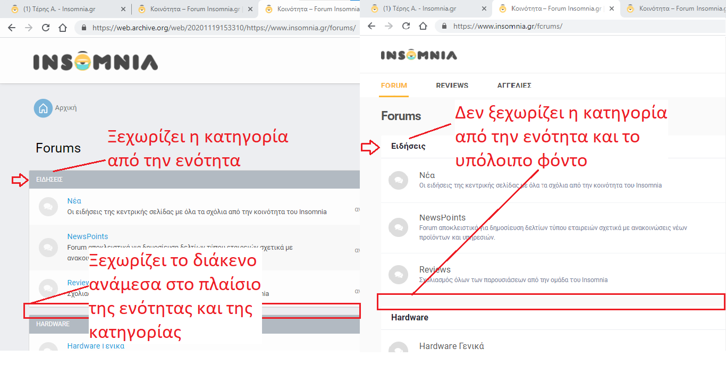Open home page in the right browser toolbar
The width and height of the screenshot is (726, 365).
(x=423, y=26)
